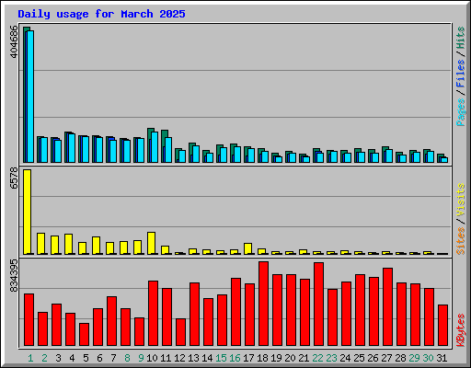Click the Sites legend label
This screenshot has width=471, height=368.
click(x=461, y=241)
